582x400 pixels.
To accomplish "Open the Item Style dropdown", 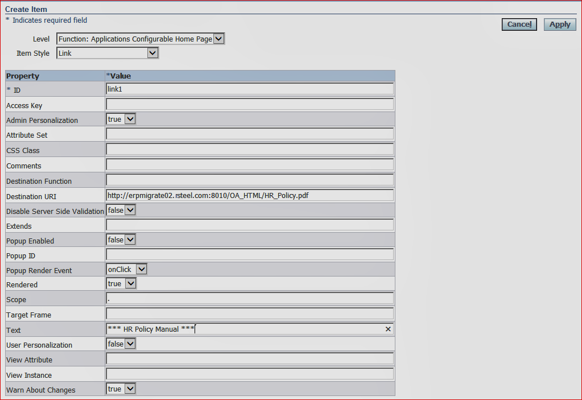I will point(152,53).
